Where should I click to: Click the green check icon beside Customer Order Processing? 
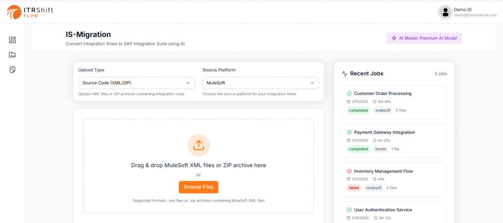click(349, 93)
